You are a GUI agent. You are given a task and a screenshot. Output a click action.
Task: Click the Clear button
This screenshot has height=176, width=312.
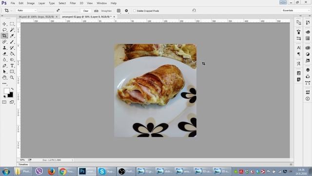point(86,11)
